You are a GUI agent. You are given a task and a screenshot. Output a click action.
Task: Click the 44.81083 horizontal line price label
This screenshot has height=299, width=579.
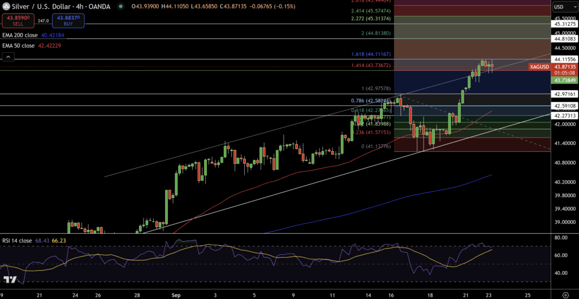pyautogui.click(x=565, y=39)
